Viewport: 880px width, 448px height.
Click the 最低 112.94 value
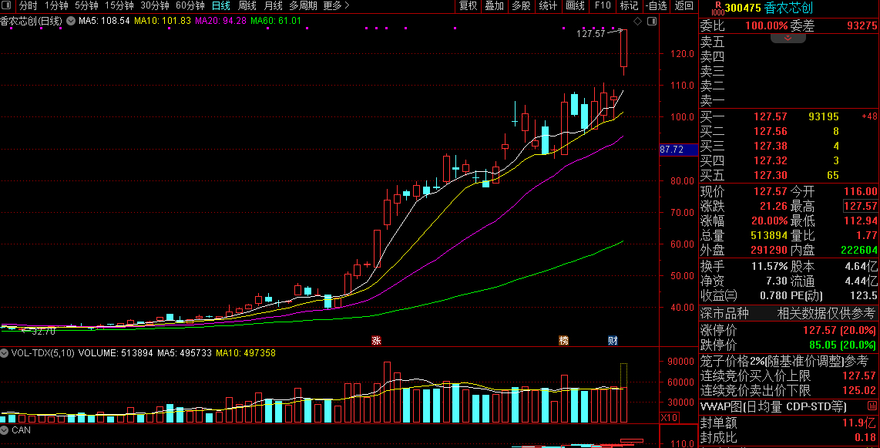(x=861, y=221)
